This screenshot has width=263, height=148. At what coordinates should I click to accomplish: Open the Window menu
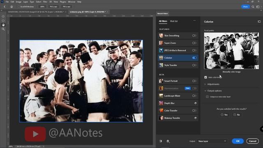pyautogui.click(x=72, y=2)
